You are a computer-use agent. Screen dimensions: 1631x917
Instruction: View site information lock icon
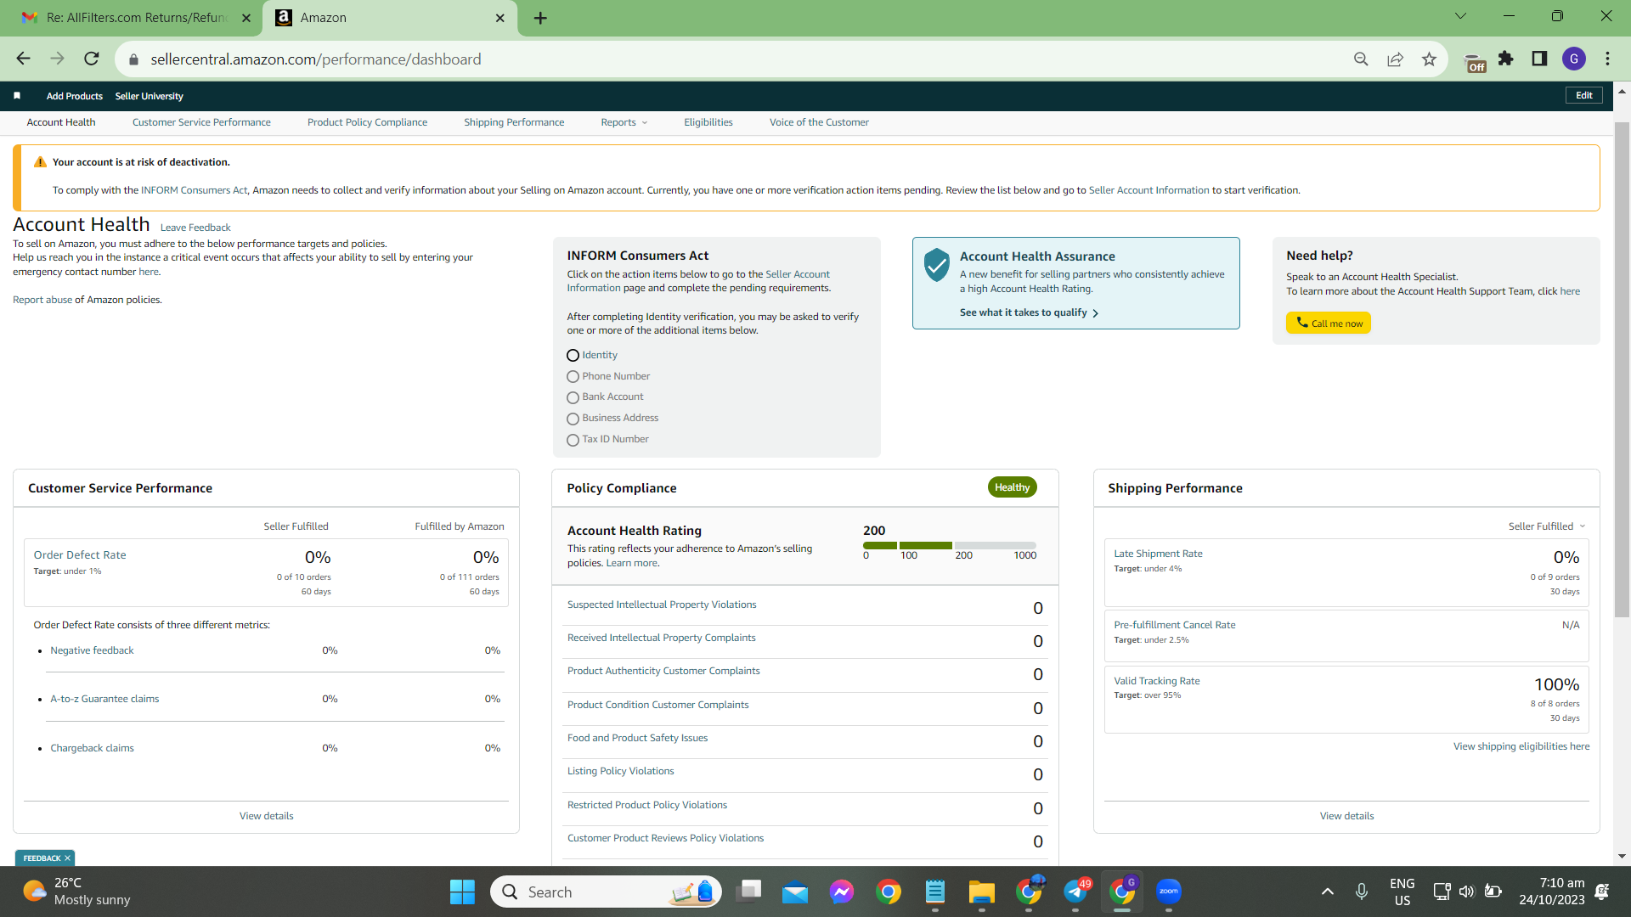click(133, 59)
